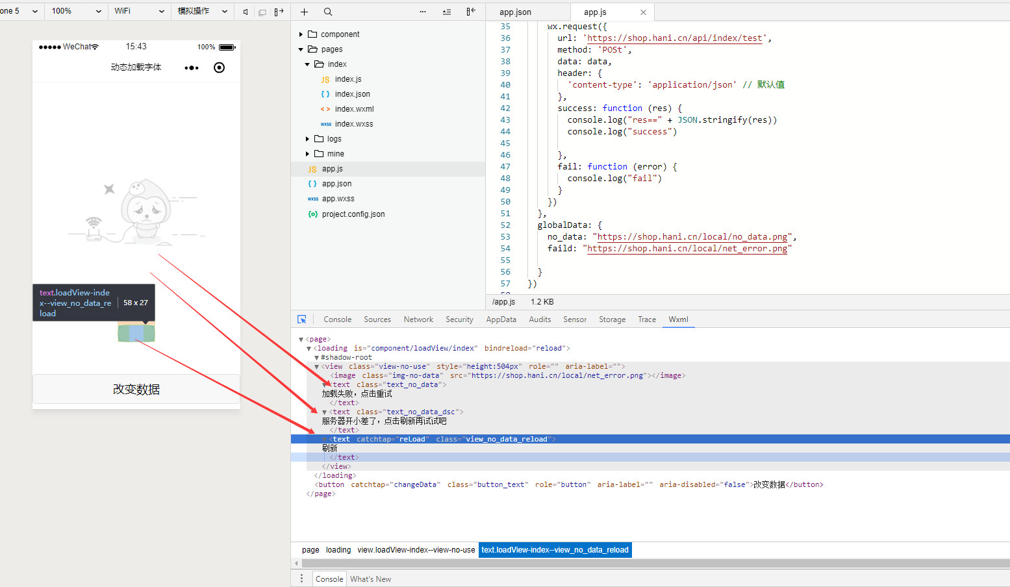The height and width of the screenshot is (587, 1010).
Task: Open search in the file explorer
Action: (328, 12)
